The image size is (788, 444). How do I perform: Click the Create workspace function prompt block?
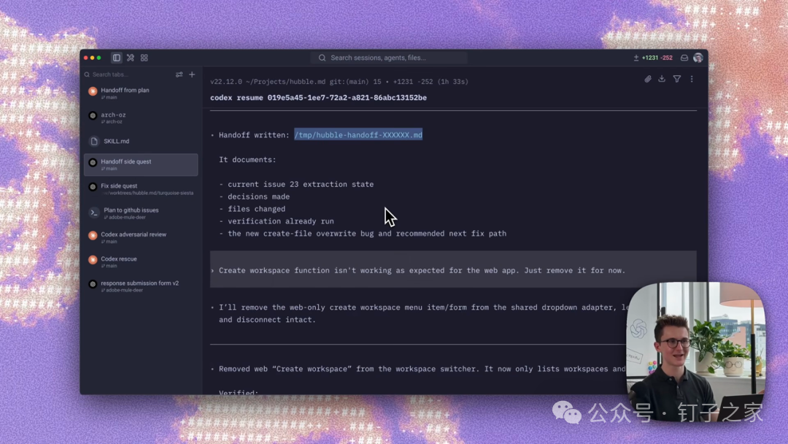tap(453, 270)
